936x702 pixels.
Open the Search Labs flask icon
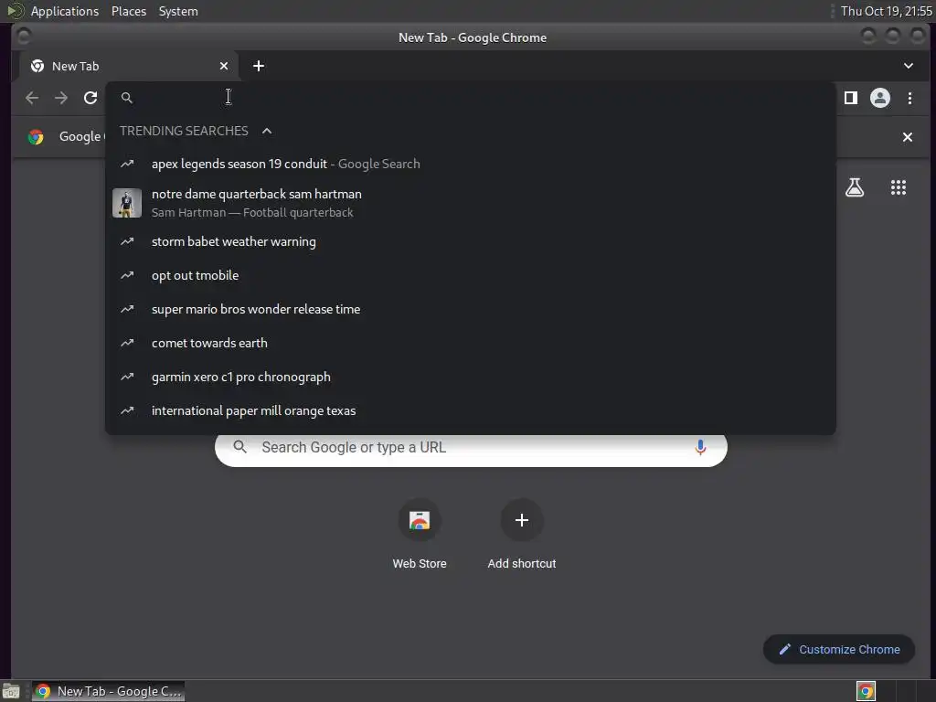855,187
